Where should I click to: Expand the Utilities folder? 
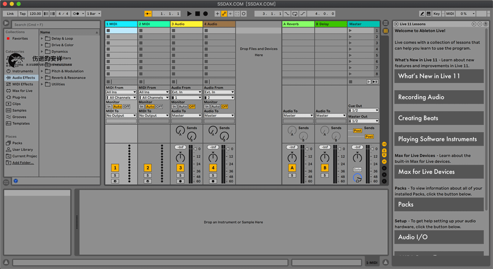(x=42, y=84)
